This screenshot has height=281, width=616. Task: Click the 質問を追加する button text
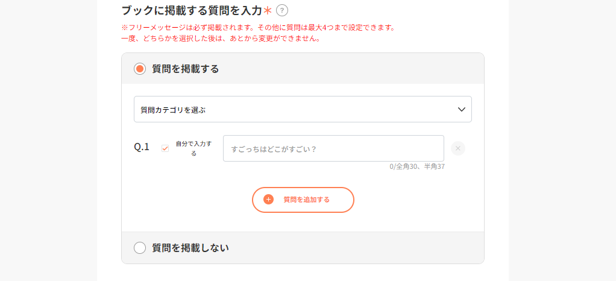pyautogui.click(x=306, y=200)
